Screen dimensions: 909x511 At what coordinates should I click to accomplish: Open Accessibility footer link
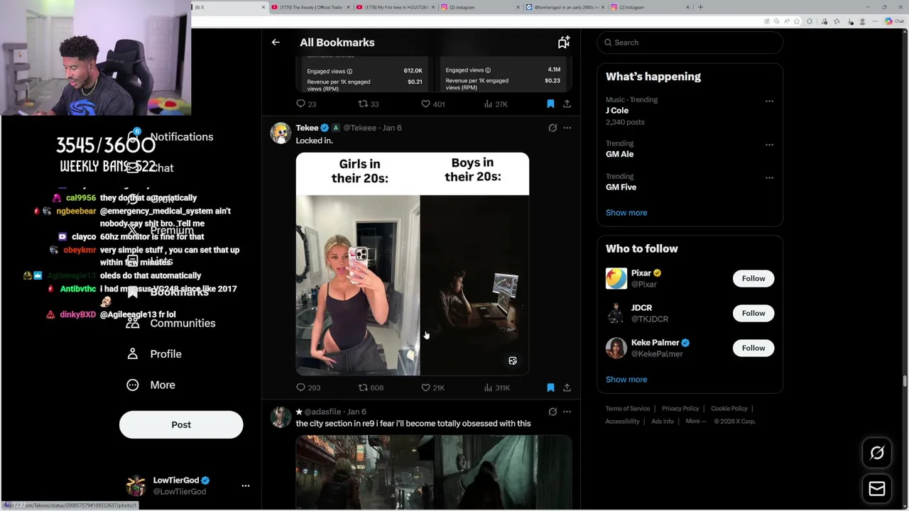click(623, 422)
